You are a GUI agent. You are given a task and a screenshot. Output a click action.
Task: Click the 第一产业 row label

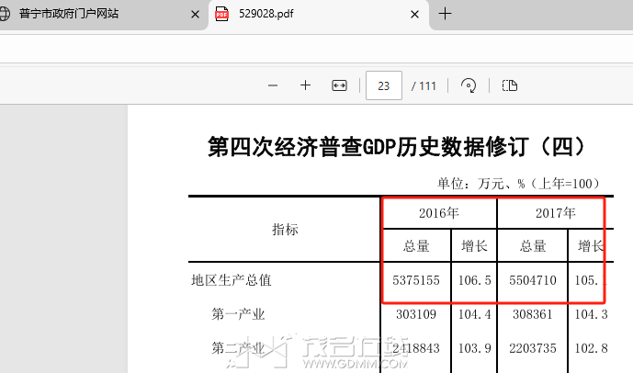point(238,314)
